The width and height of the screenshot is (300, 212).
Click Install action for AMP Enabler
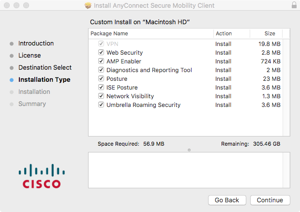click(223, 61)
